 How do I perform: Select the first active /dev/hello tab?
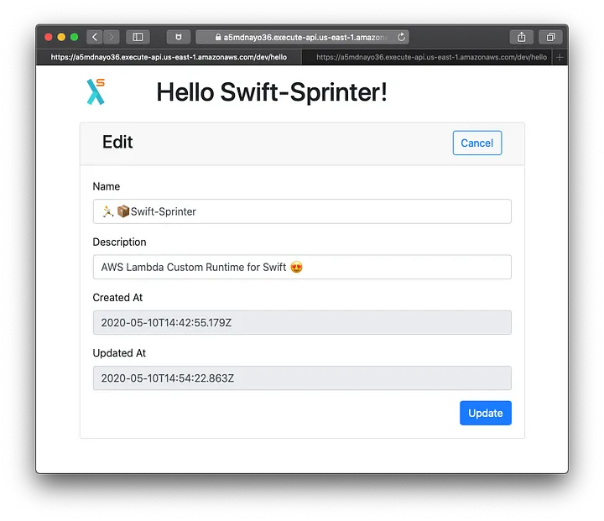tap(169, 57)
